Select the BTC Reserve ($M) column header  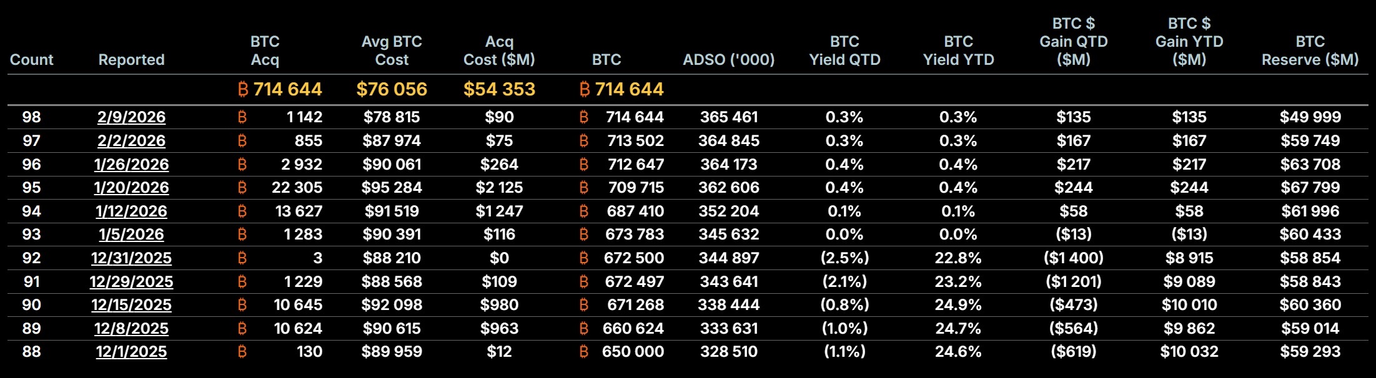[x=1310, y=51]
